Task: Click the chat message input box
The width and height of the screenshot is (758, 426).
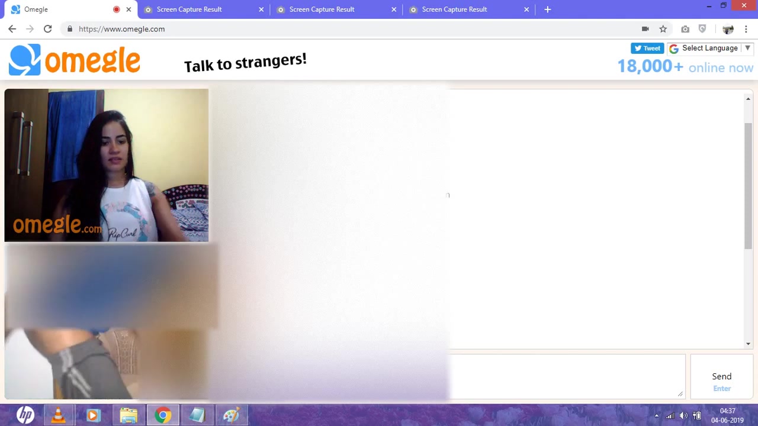Action: point(566,376)
